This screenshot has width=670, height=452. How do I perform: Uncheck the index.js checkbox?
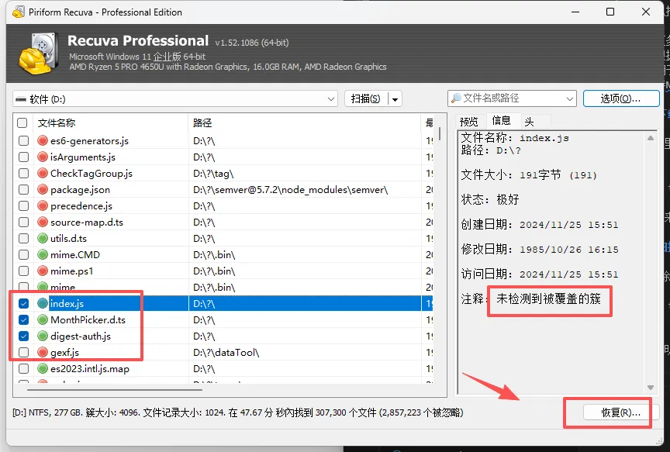23,303
